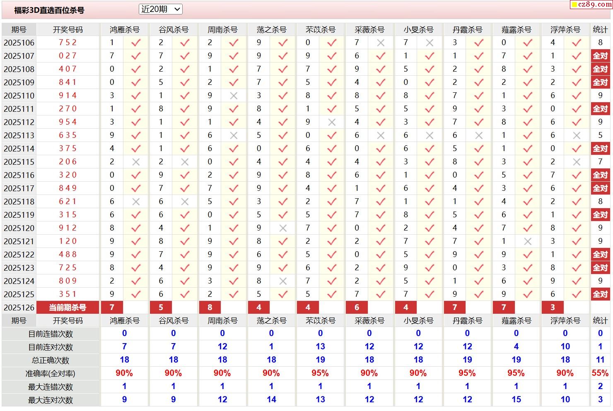Click the 55% accuracy value in 统计 column
Image resolution: width=613 pixels, height=411 pixels.
point(600,373)
